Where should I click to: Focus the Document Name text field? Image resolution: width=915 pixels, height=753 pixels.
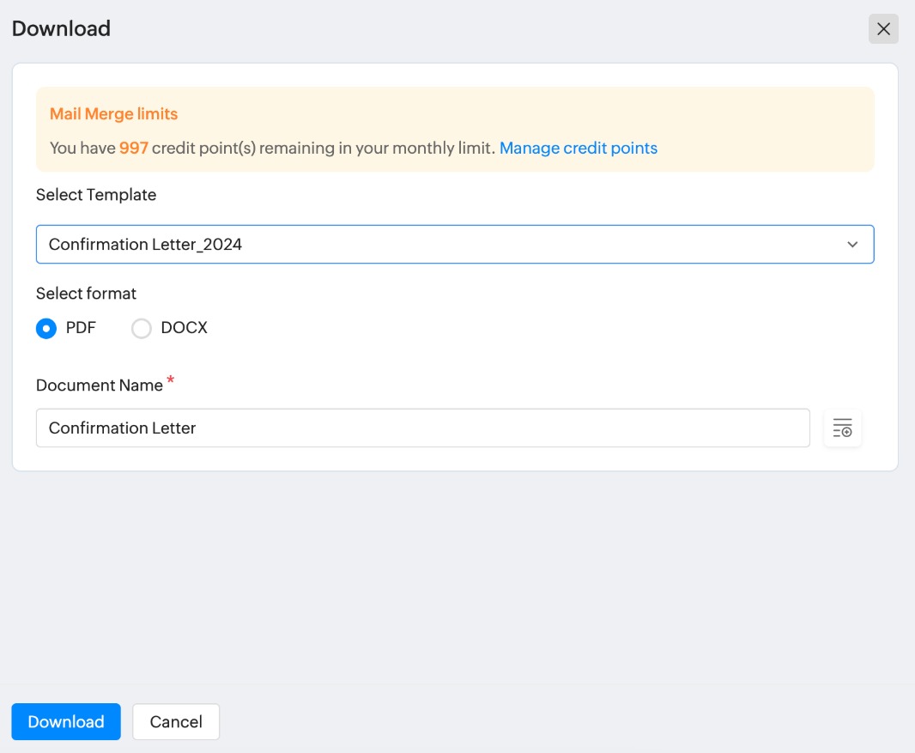point(422,428)
